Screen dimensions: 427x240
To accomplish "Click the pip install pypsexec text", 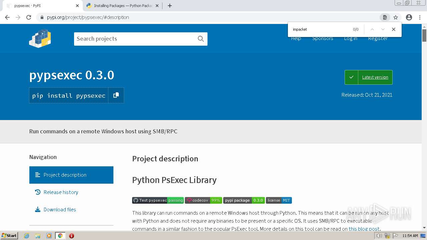I will tap(69, 96).
